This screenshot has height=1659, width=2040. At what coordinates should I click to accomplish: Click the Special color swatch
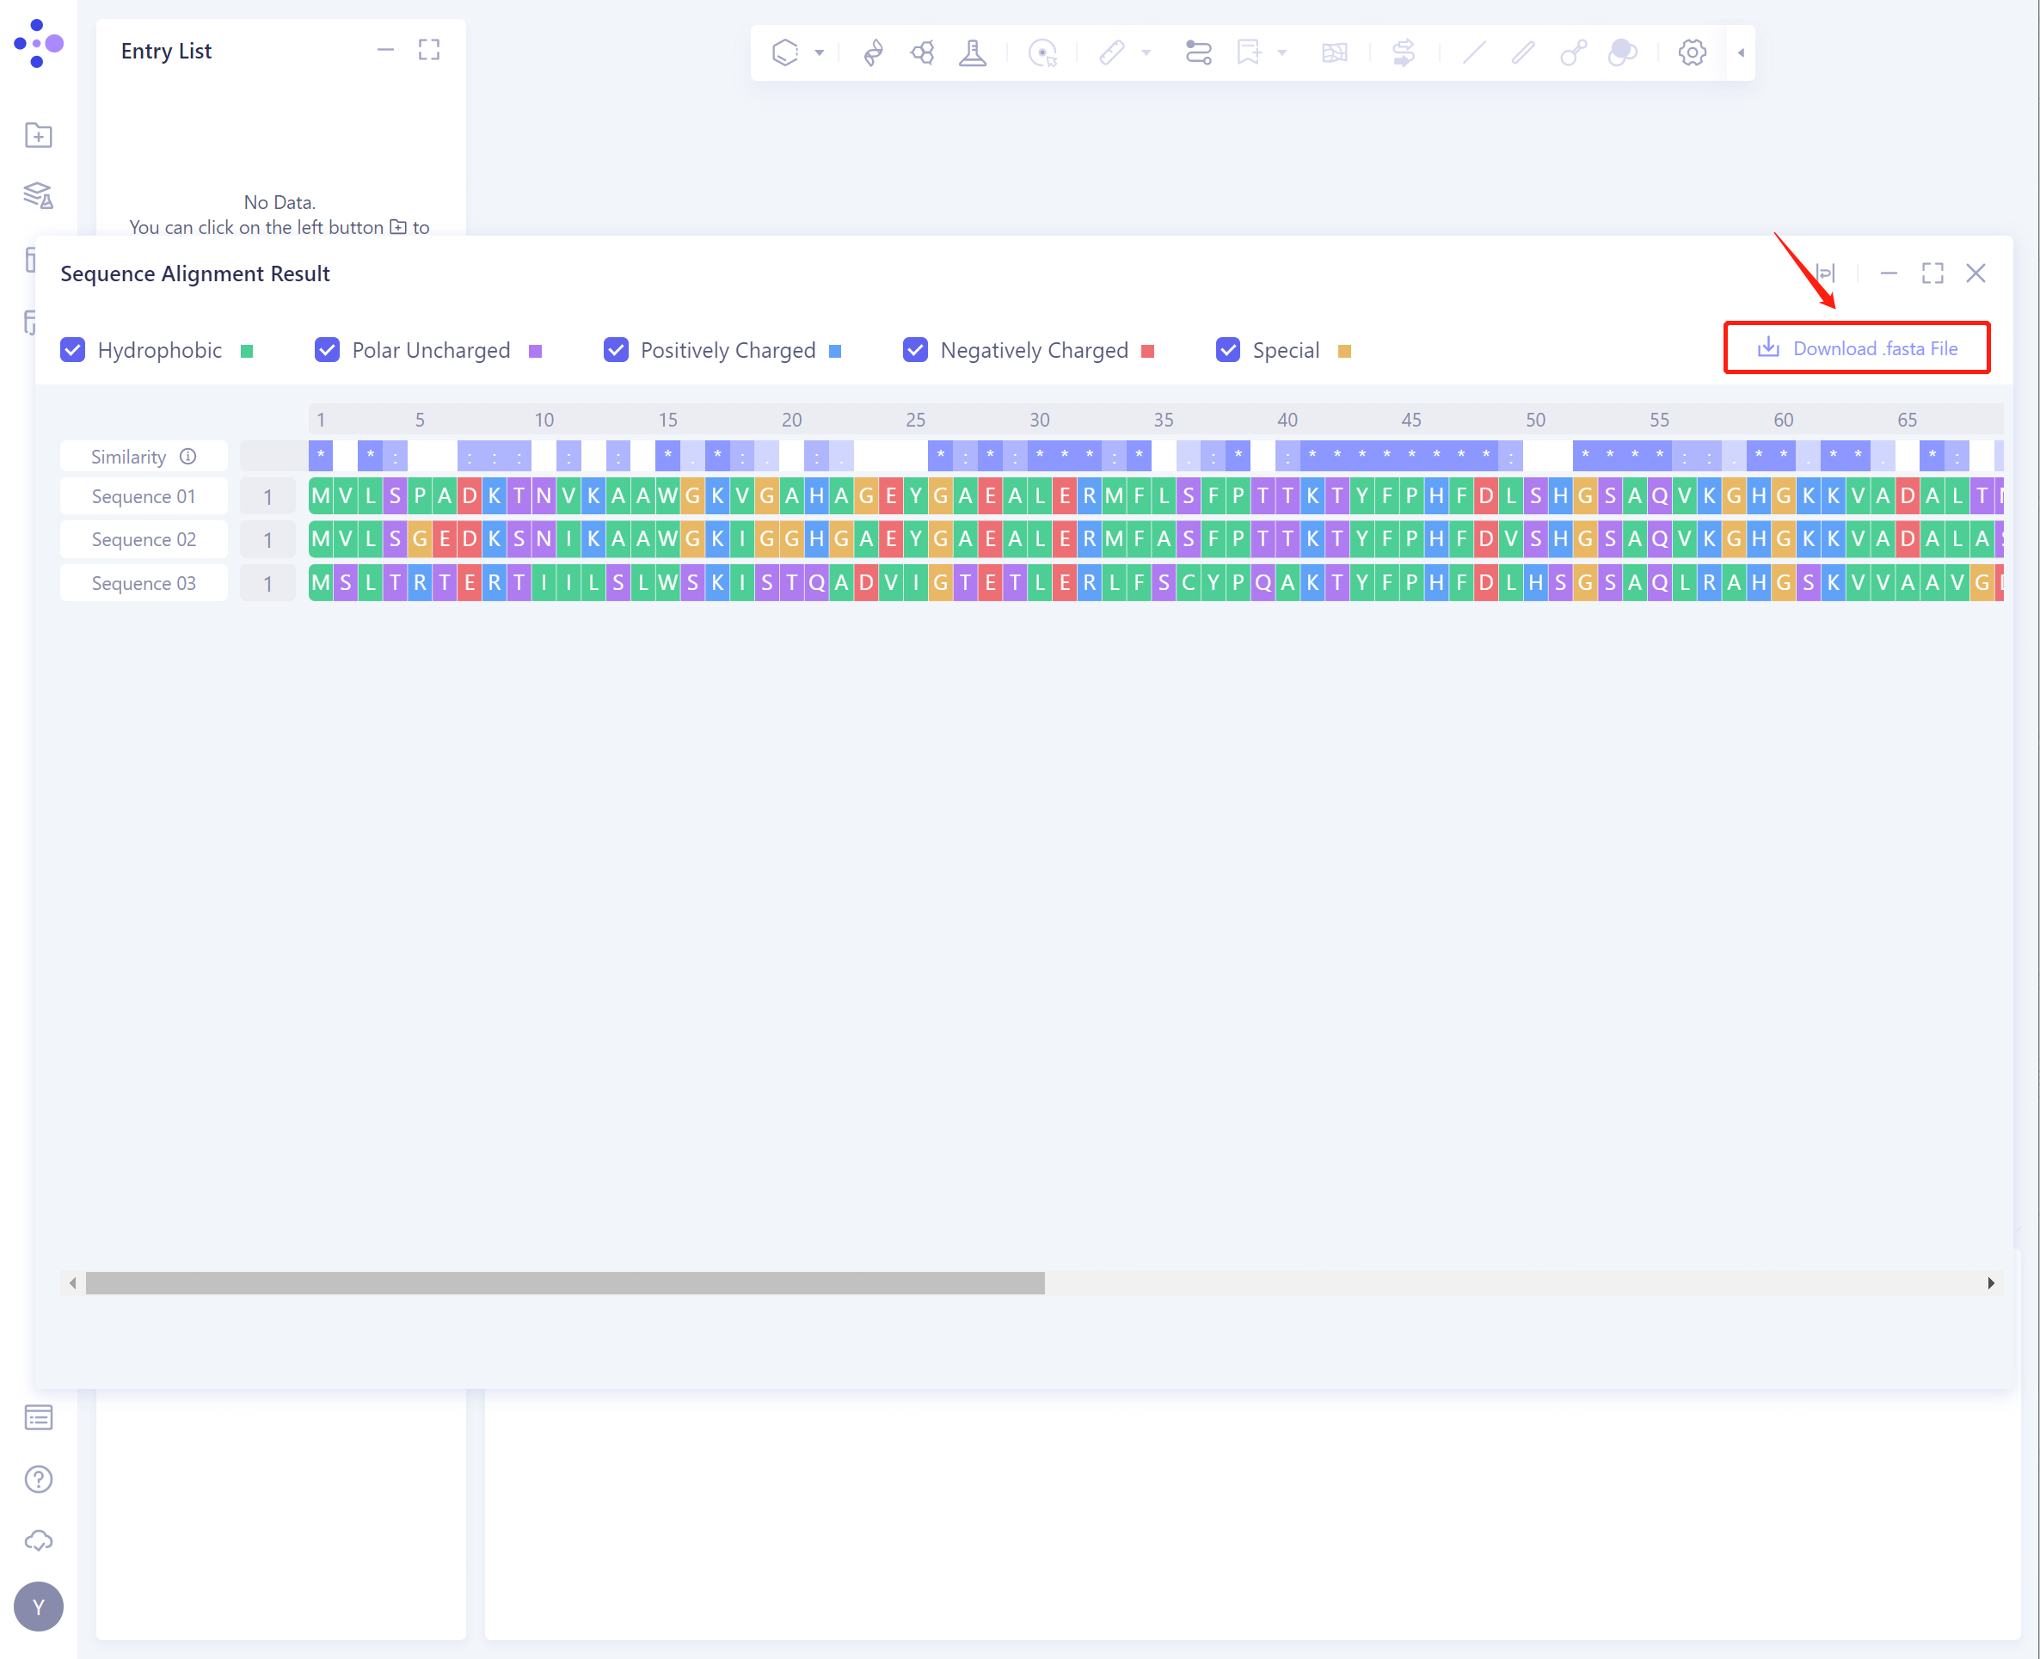point(1344,351)
